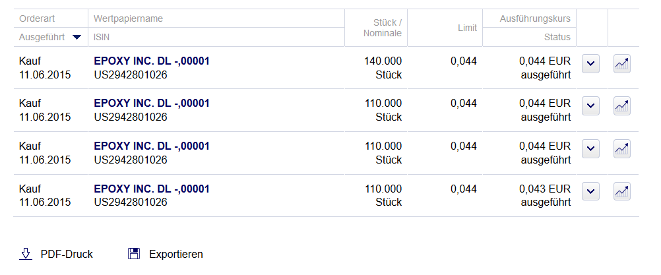
Task: Click the Orderart column header
Action: pyautogui.click(x=37, y=18)
